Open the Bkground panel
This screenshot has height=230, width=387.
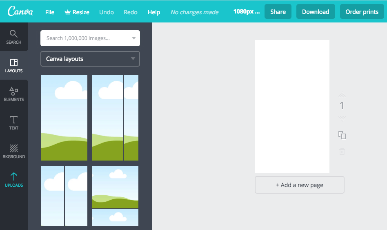tap(14, 151)
